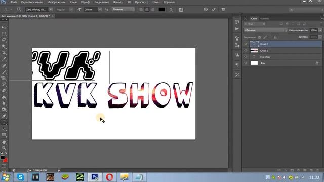This screenshot has width=324, height=182.
Task: Open the font size dropdown arrow
Action: coord(100,10)
